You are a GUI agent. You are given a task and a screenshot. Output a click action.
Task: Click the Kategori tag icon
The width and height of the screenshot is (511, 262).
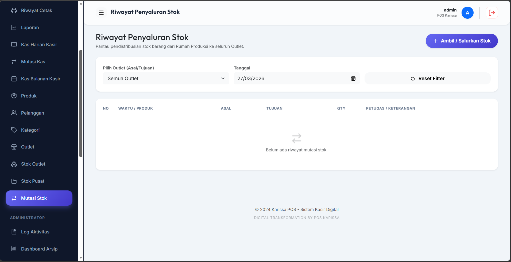click(x=14, y=130)
